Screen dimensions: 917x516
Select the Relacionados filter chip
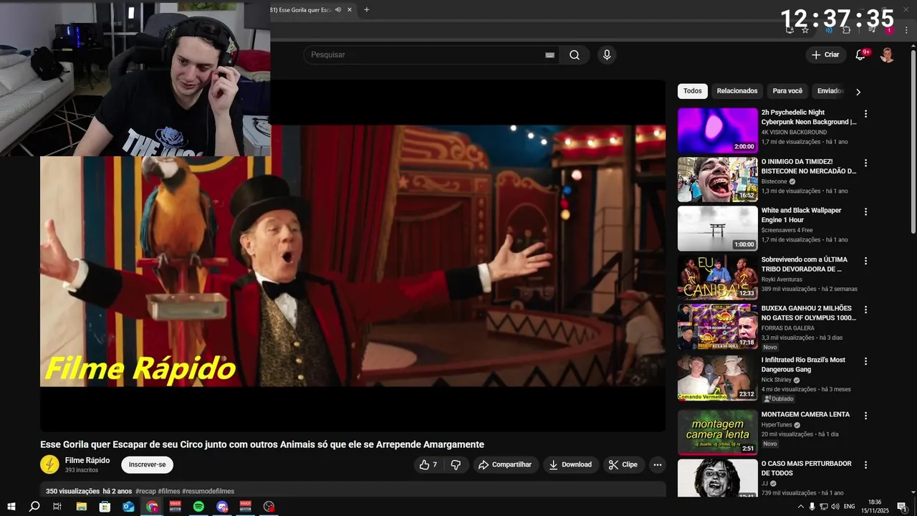(737, 91)
